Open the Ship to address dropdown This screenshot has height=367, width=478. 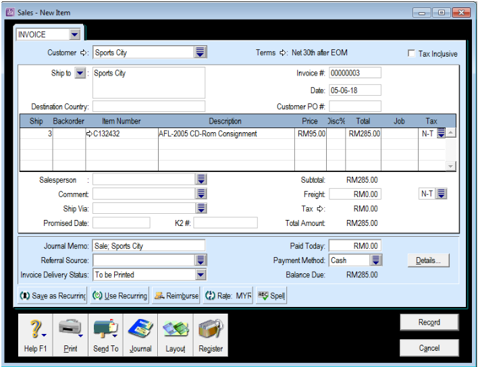[80, 74]
